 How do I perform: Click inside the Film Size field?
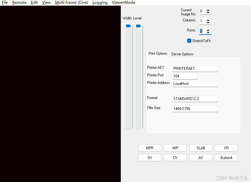pyautogui.click(x=195, y=109)
